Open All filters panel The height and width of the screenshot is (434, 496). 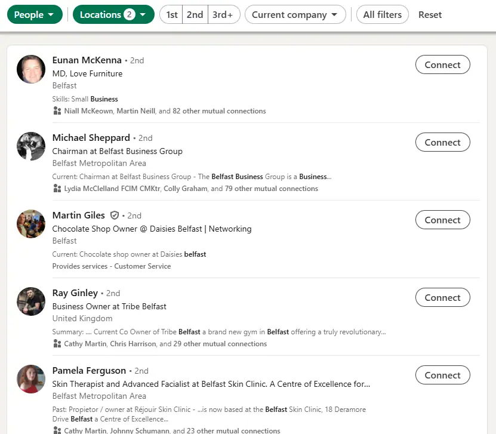pos(382,14)
